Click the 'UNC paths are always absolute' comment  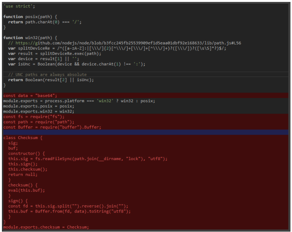point(49,75)
